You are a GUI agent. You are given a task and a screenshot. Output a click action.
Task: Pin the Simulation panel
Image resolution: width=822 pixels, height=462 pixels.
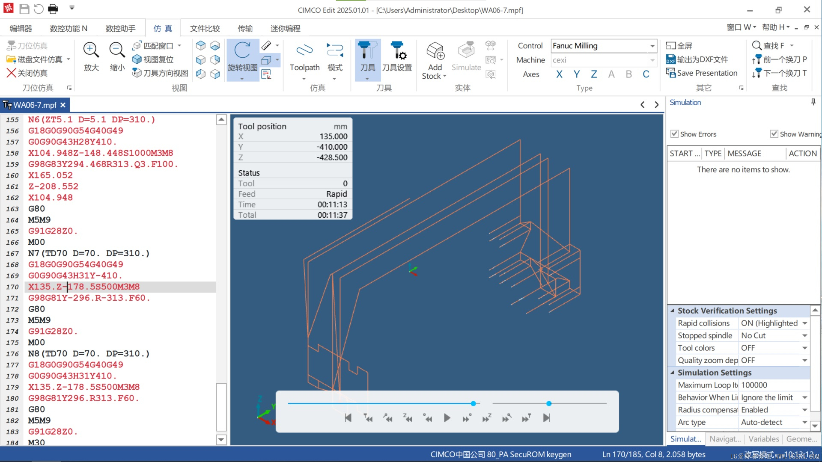(x=813, y=102)
